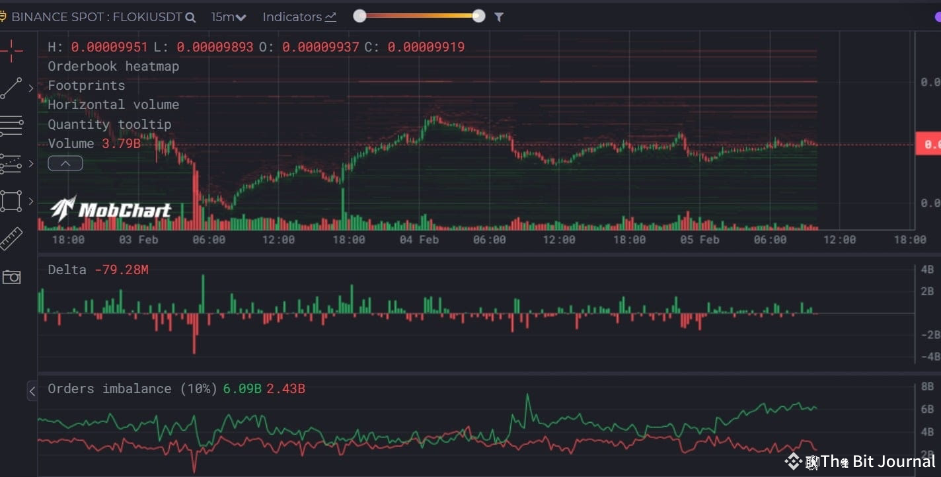The height and width of the screenshot is (477, 941).
Task: Open the Indicators menu
Action: 299,17
